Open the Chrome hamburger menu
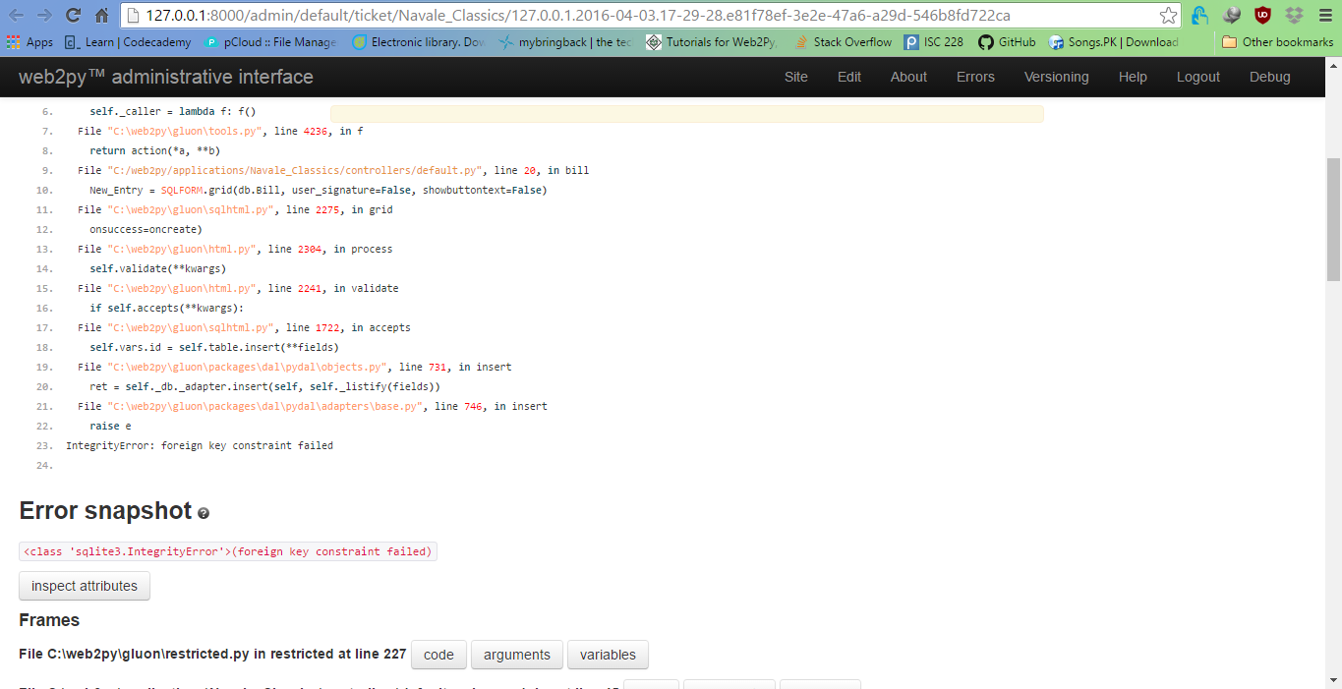This screenshot has height=689, width=1342. pyautogui.click(x=1323, y=16)
